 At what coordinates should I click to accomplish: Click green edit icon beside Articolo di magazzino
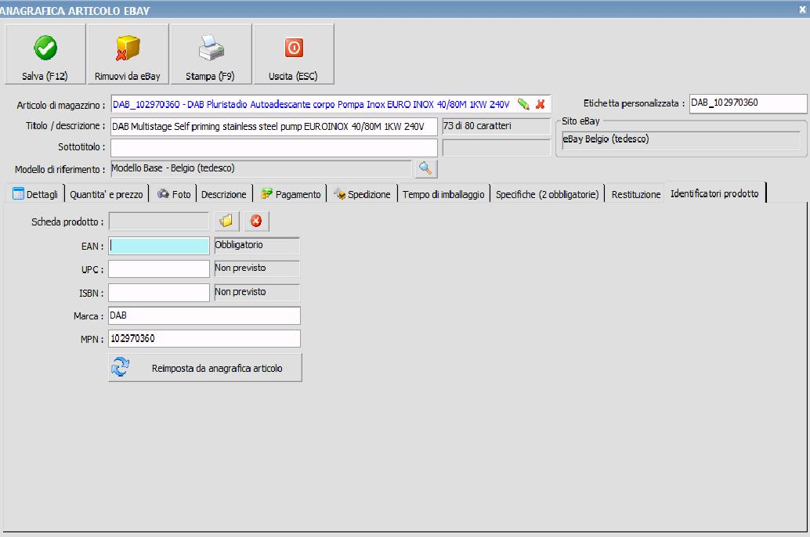pos(523,104)
